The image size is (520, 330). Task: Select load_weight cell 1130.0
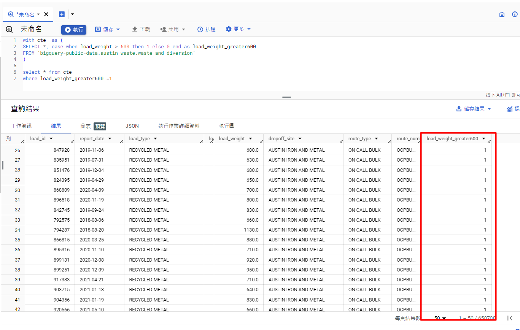(x=251, y=230)
